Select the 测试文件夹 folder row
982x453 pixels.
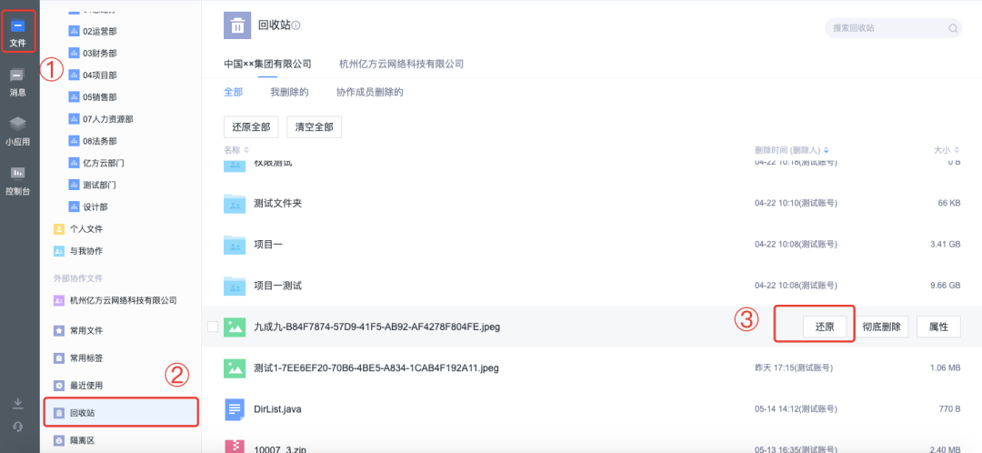click(x=592, y=204)
